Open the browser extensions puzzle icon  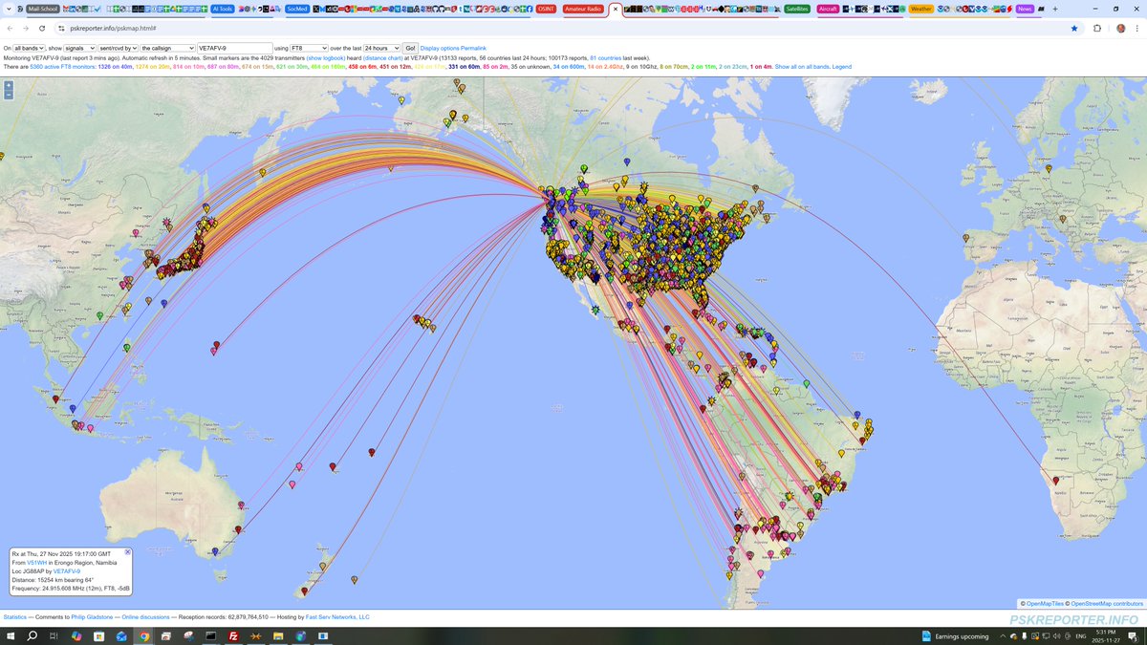1097,29
